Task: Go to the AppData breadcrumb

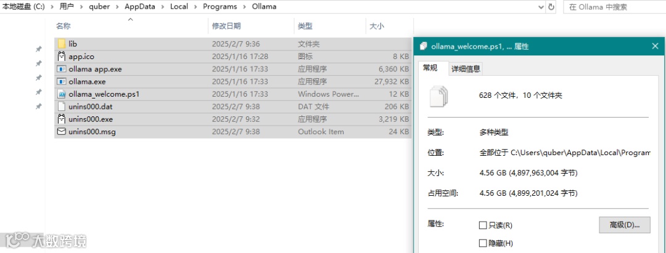Action: pyautogui.click(x=140, y=7)
